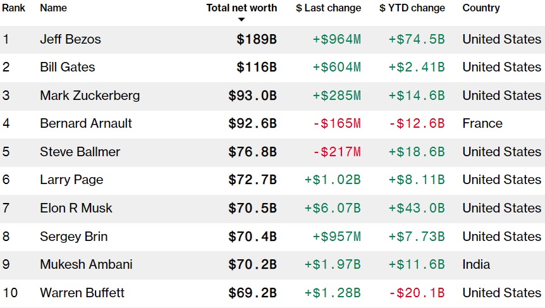Select Steve Ballmer in the list
The image size is (545, 308).
pos(80,152)
